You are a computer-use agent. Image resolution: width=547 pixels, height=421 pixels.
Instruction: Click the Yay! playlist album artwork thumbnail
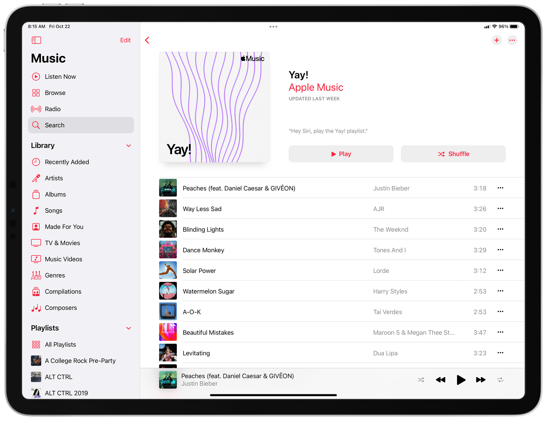pos(217,108)
